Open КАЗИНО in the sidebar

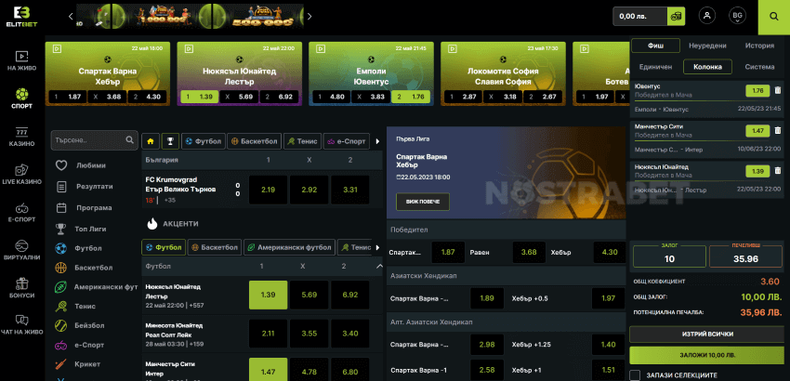pos(21,137)
